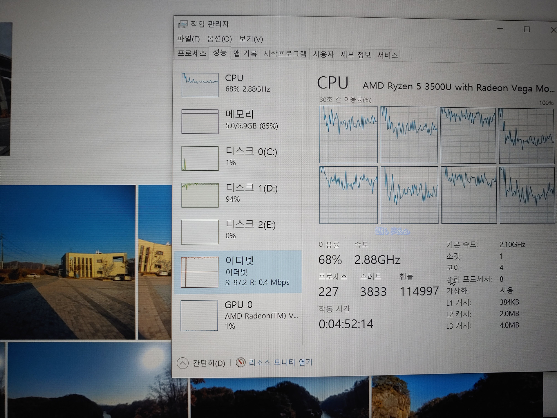Viewport: 557px width, 418px height.
Task: Switch to the 프로세스 tab
Action: click(x=192, y=53)
